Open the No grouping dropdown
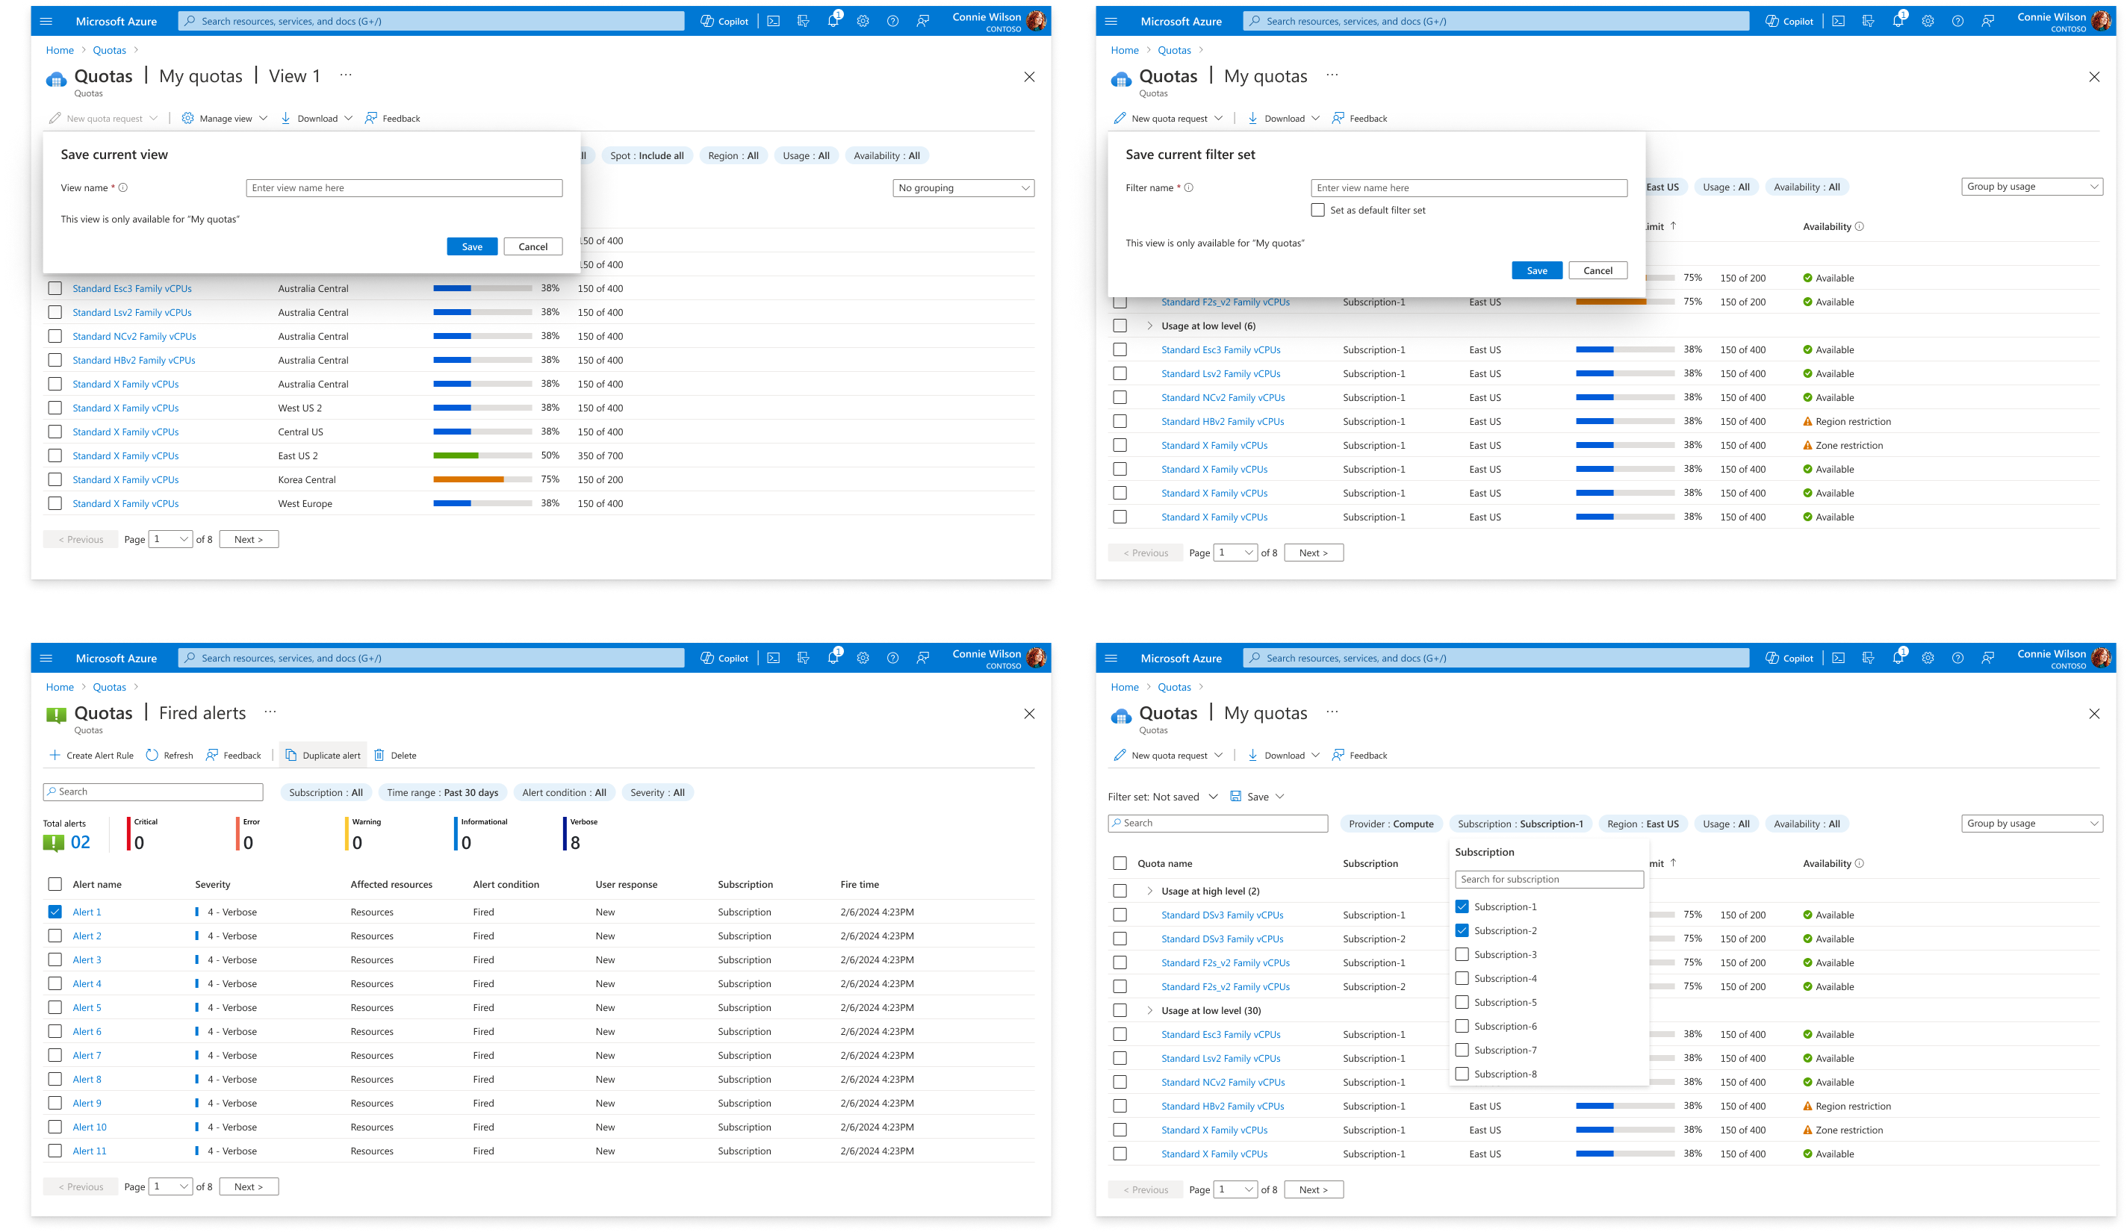2127x1232 pixels. point(963,187)
